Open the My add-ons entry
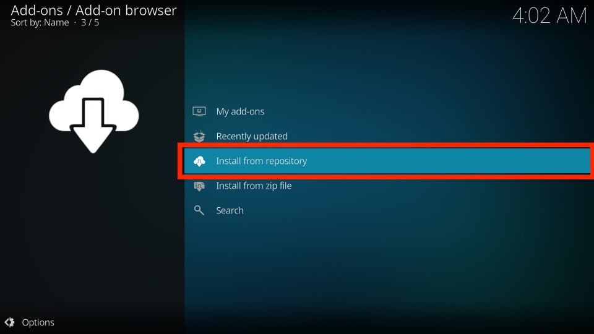Viewport: 594px width, 334px height. point(240,111)
